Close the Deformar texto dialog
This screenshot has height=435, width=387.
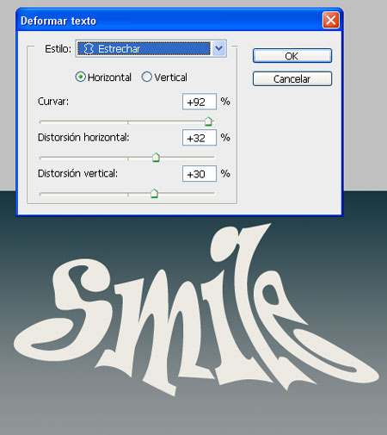pos(331,20)
